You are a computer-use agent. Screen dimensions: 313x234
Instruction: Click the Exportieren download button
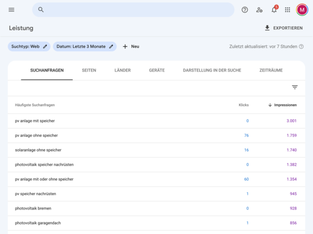coord(284,28)
